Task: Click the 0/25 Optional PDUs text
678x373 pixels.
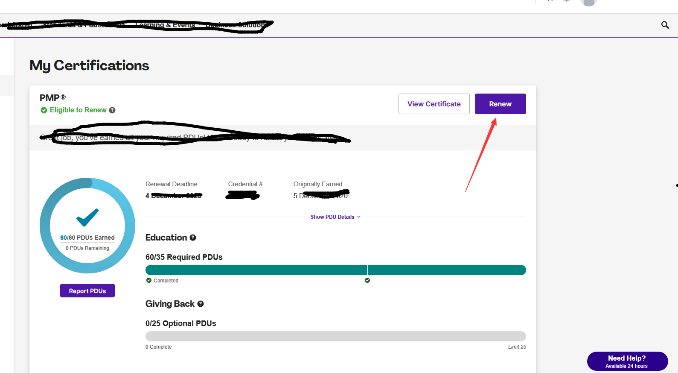Action: (181, 323)
